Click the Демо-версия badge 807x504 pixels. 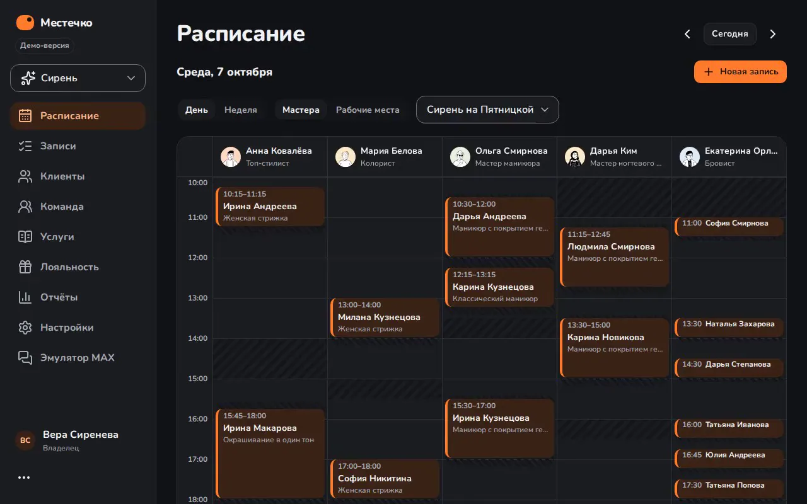click(x=44, y=45)
